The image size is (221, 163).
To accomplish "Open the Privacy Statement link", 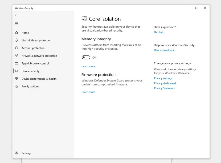I will (165, 88).
